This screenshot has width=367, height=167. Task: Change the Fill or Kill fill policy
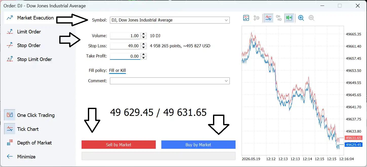tap(117, 70)
